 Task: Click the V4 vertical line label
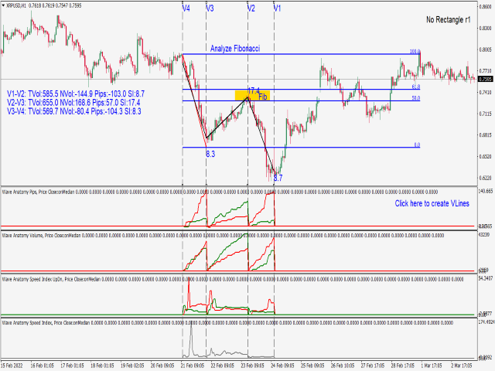[x=186, y=9]
